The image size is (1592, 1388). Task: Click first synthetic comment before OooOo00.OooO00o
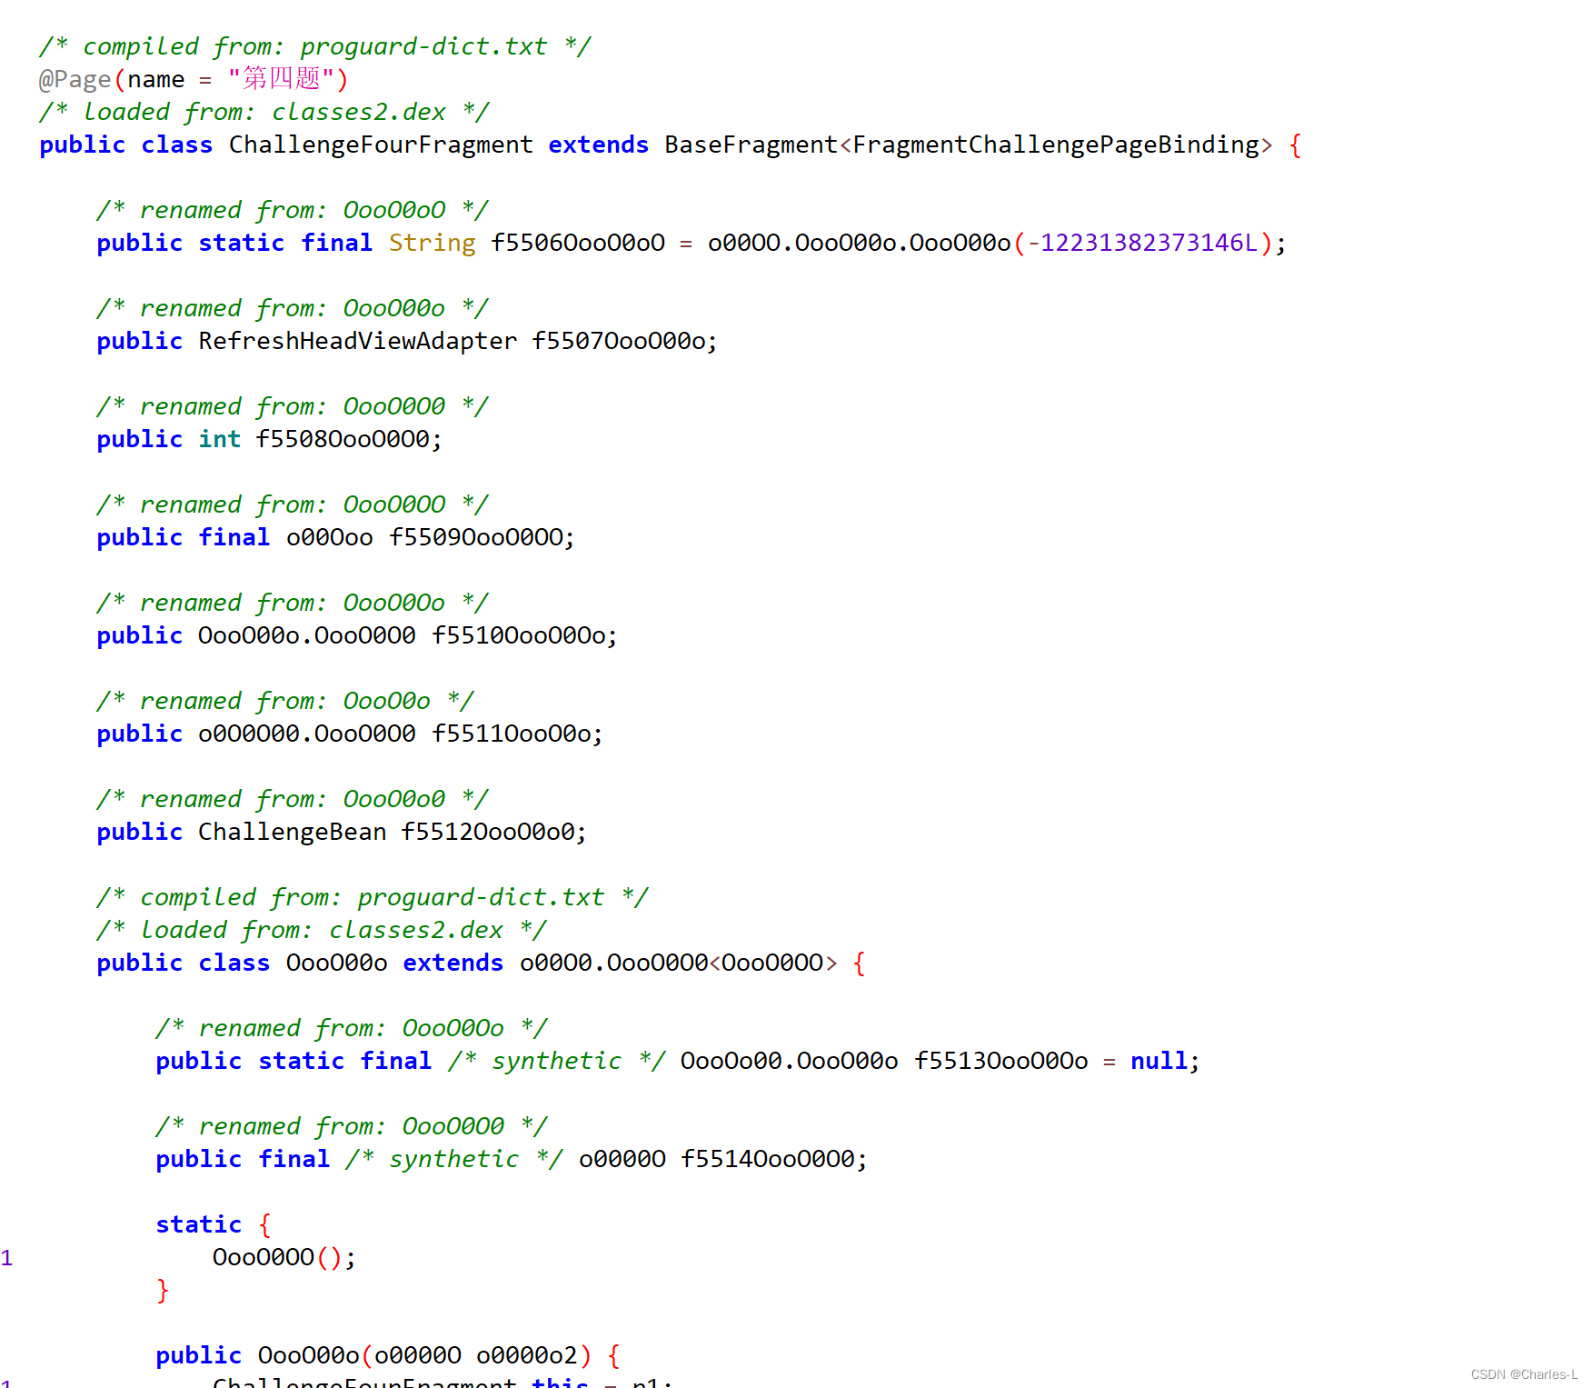coord(557,1062)
